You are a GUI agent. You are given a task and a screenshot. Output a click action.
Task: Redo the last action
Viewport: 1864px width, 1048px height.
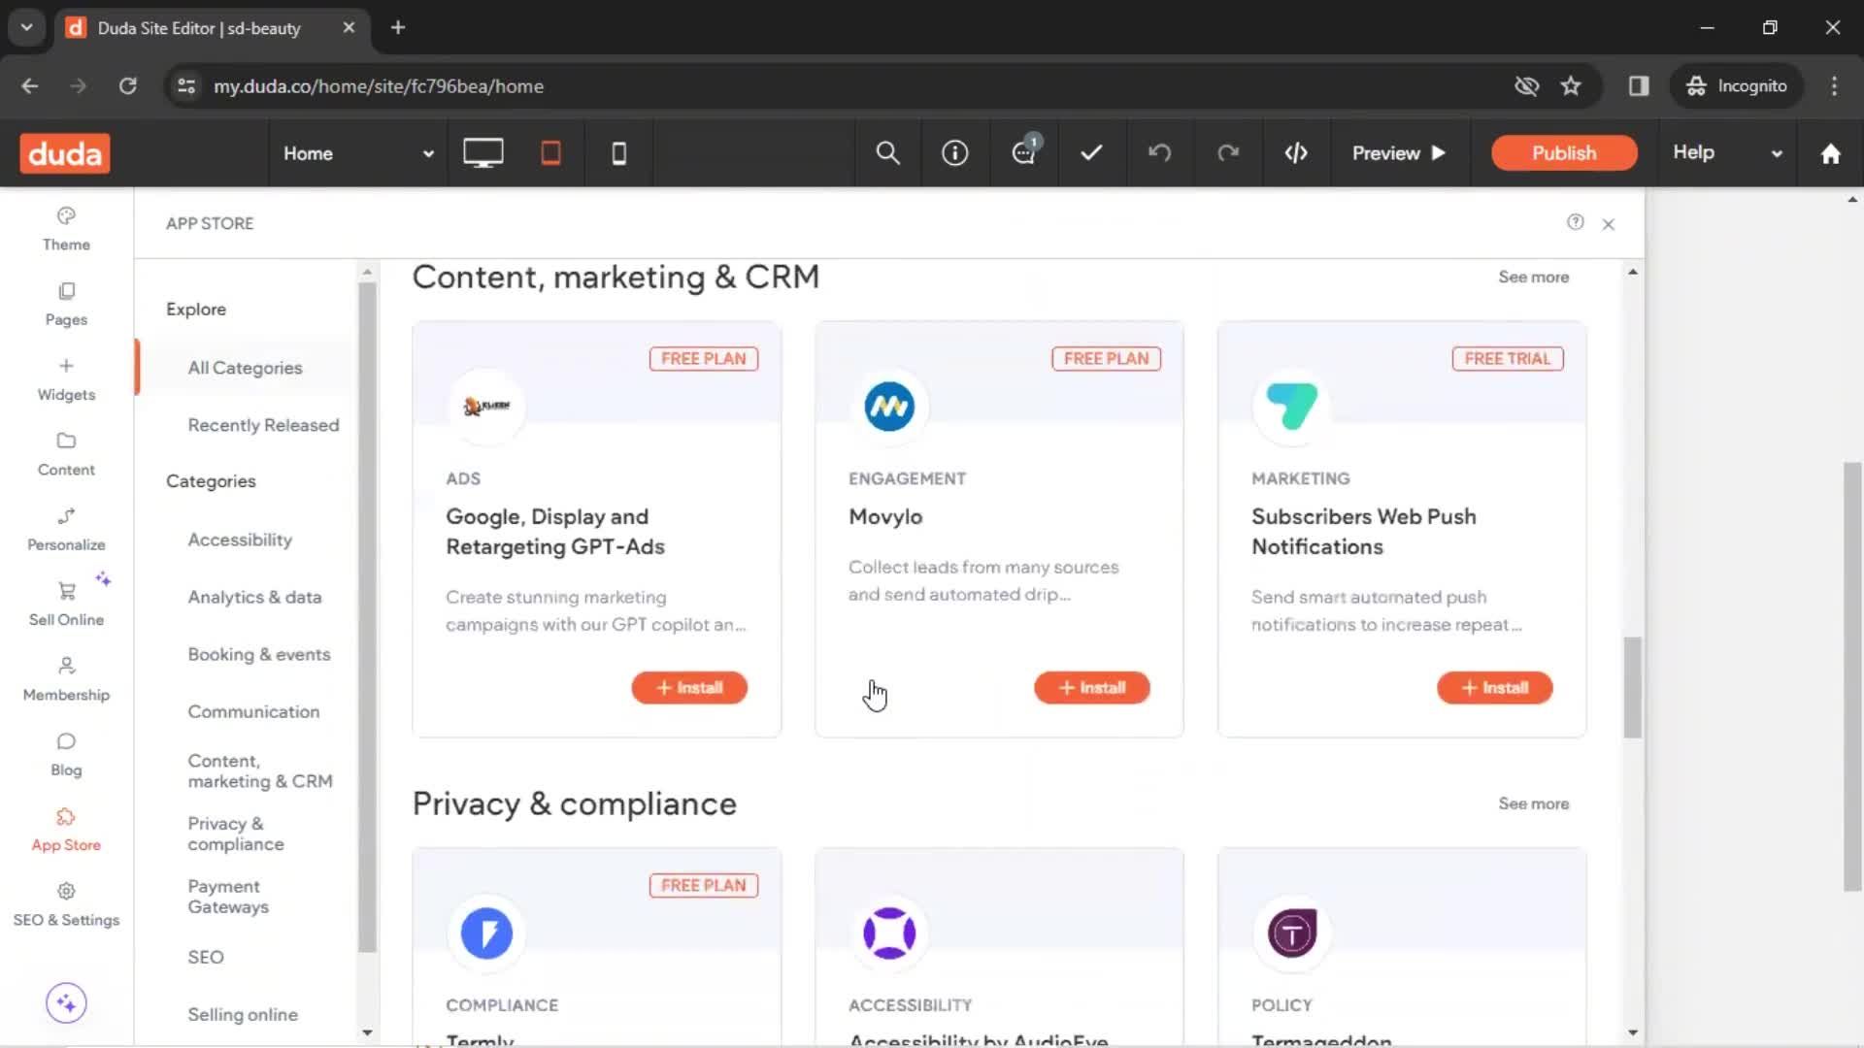(1228, 153)
